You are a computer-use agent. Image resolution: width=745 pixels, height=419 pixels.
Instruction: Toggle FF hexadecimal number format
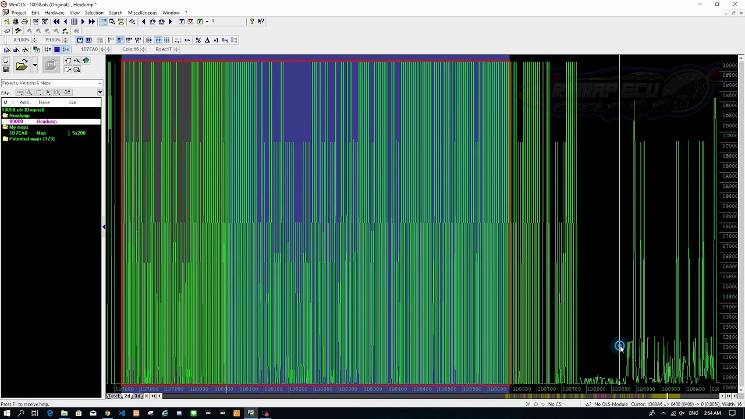(158, 40)
